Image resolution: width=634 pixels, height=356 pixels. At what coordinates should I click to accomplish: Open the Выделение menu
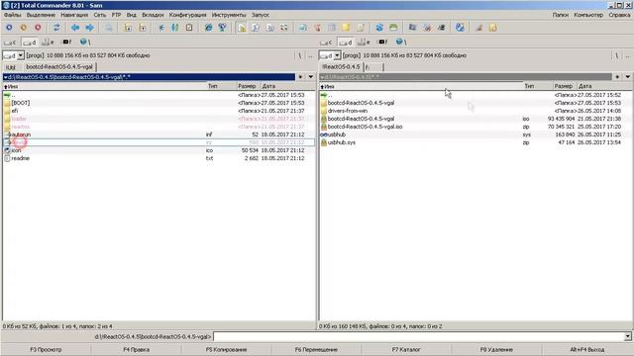tap(41, 15)
